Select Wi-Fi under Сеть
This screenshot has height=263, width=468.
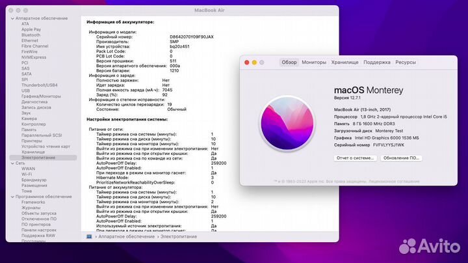(x=26, y=174)
